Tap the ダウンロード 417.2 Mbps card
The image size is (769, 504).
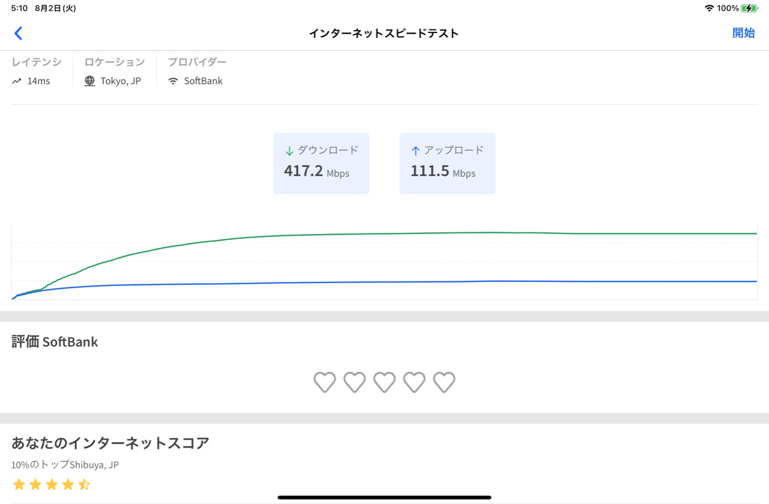(321, 164)
